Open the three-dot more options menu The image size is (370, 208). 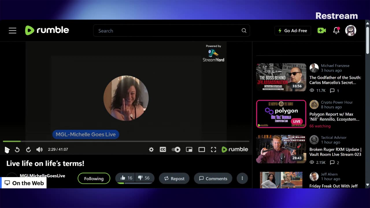[242, 179]
